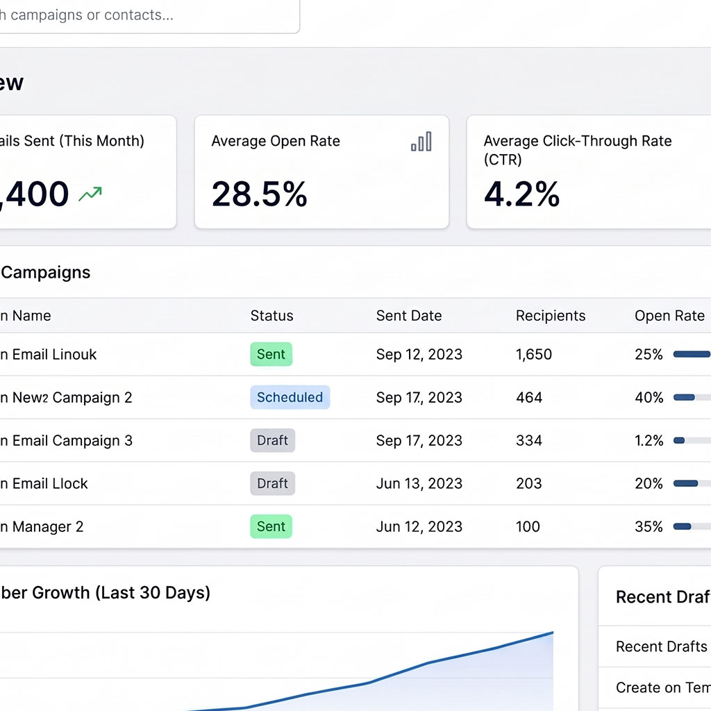Open the Email Campaign 3 row

click(355, 440)
